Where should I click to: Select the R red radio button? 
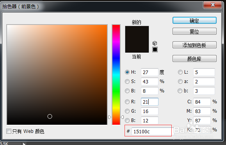127,102
